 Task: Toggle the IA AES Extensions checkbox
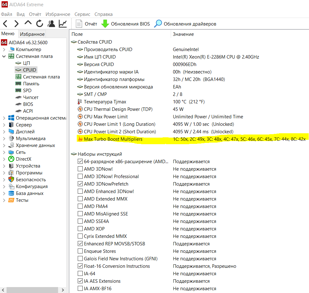point(80,281)
